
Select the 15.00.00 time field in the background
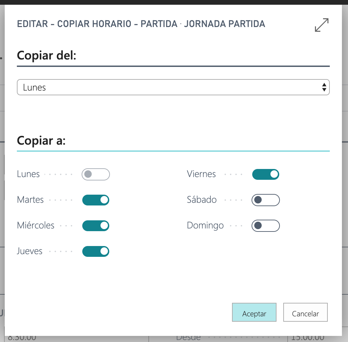point(307,338)
